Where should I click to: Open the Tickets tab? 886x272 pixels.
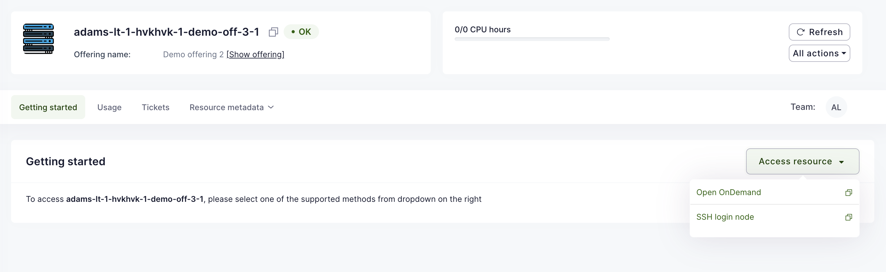click(155, 107)
